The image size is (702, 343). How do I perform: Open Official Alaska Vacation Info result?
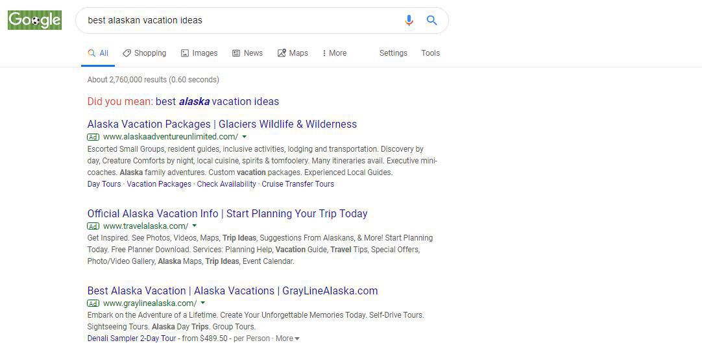pyautogui.click(x=228, y=213)
